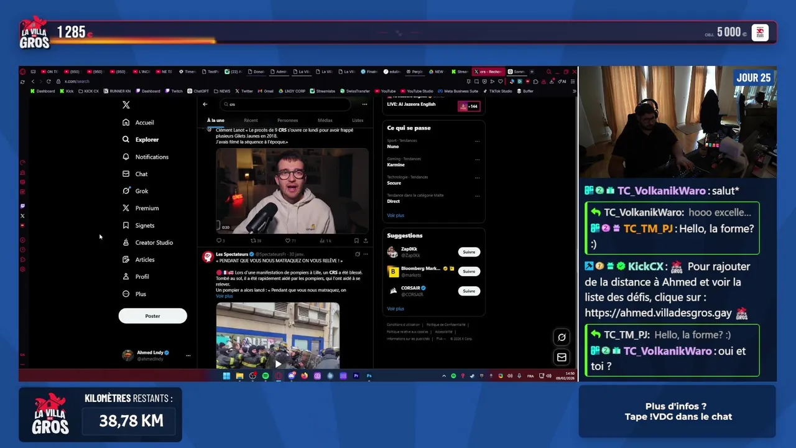Open options for the Karmine trend
The image size is (796, 448).
(477, 159)
